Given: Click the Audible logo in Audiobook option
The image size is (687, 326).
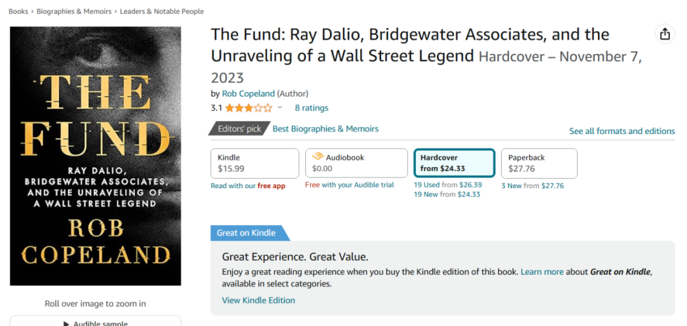Looking at the screenshot, I should 317,157.
